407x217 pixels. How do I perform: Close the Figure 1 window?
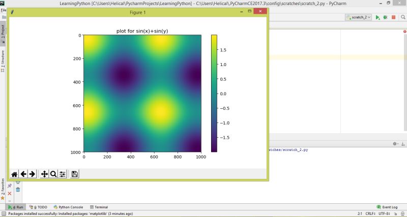tap(260, 11)
